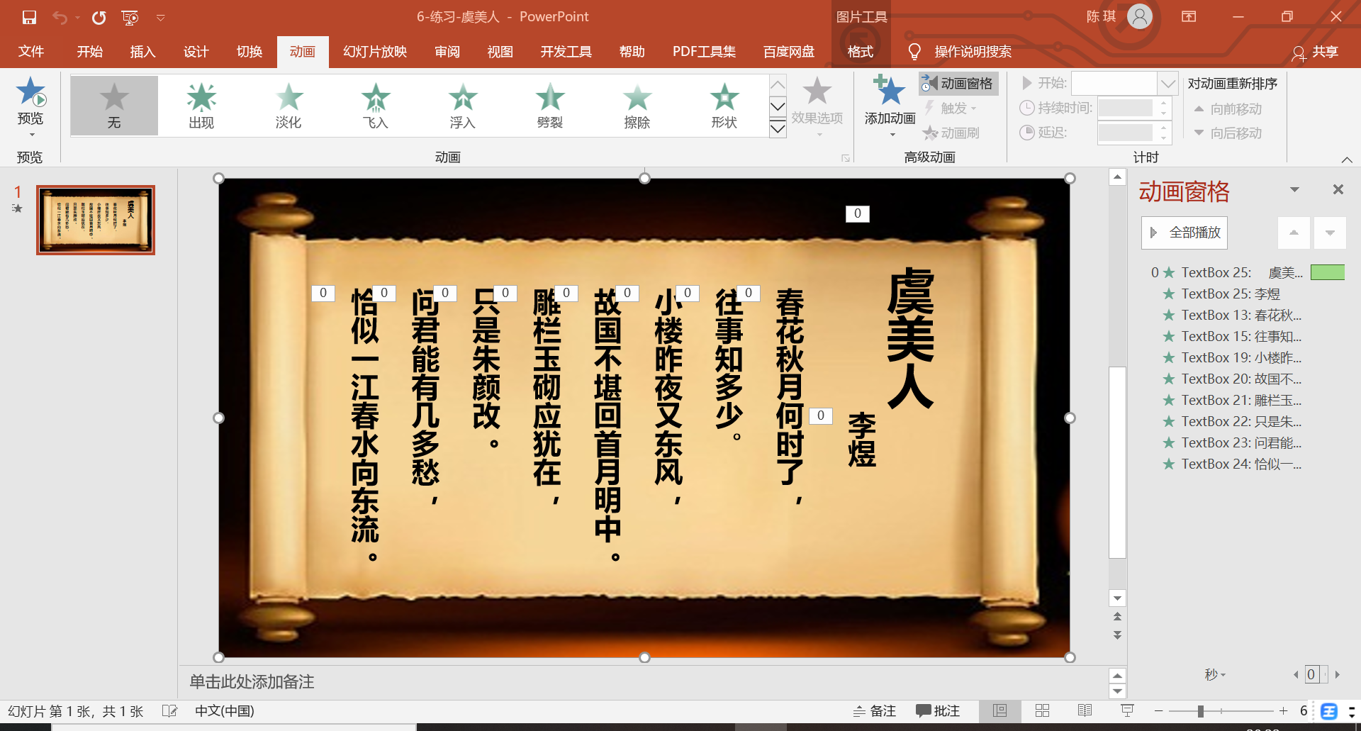Open the File (文件) tab

click(x=30, y=52)
